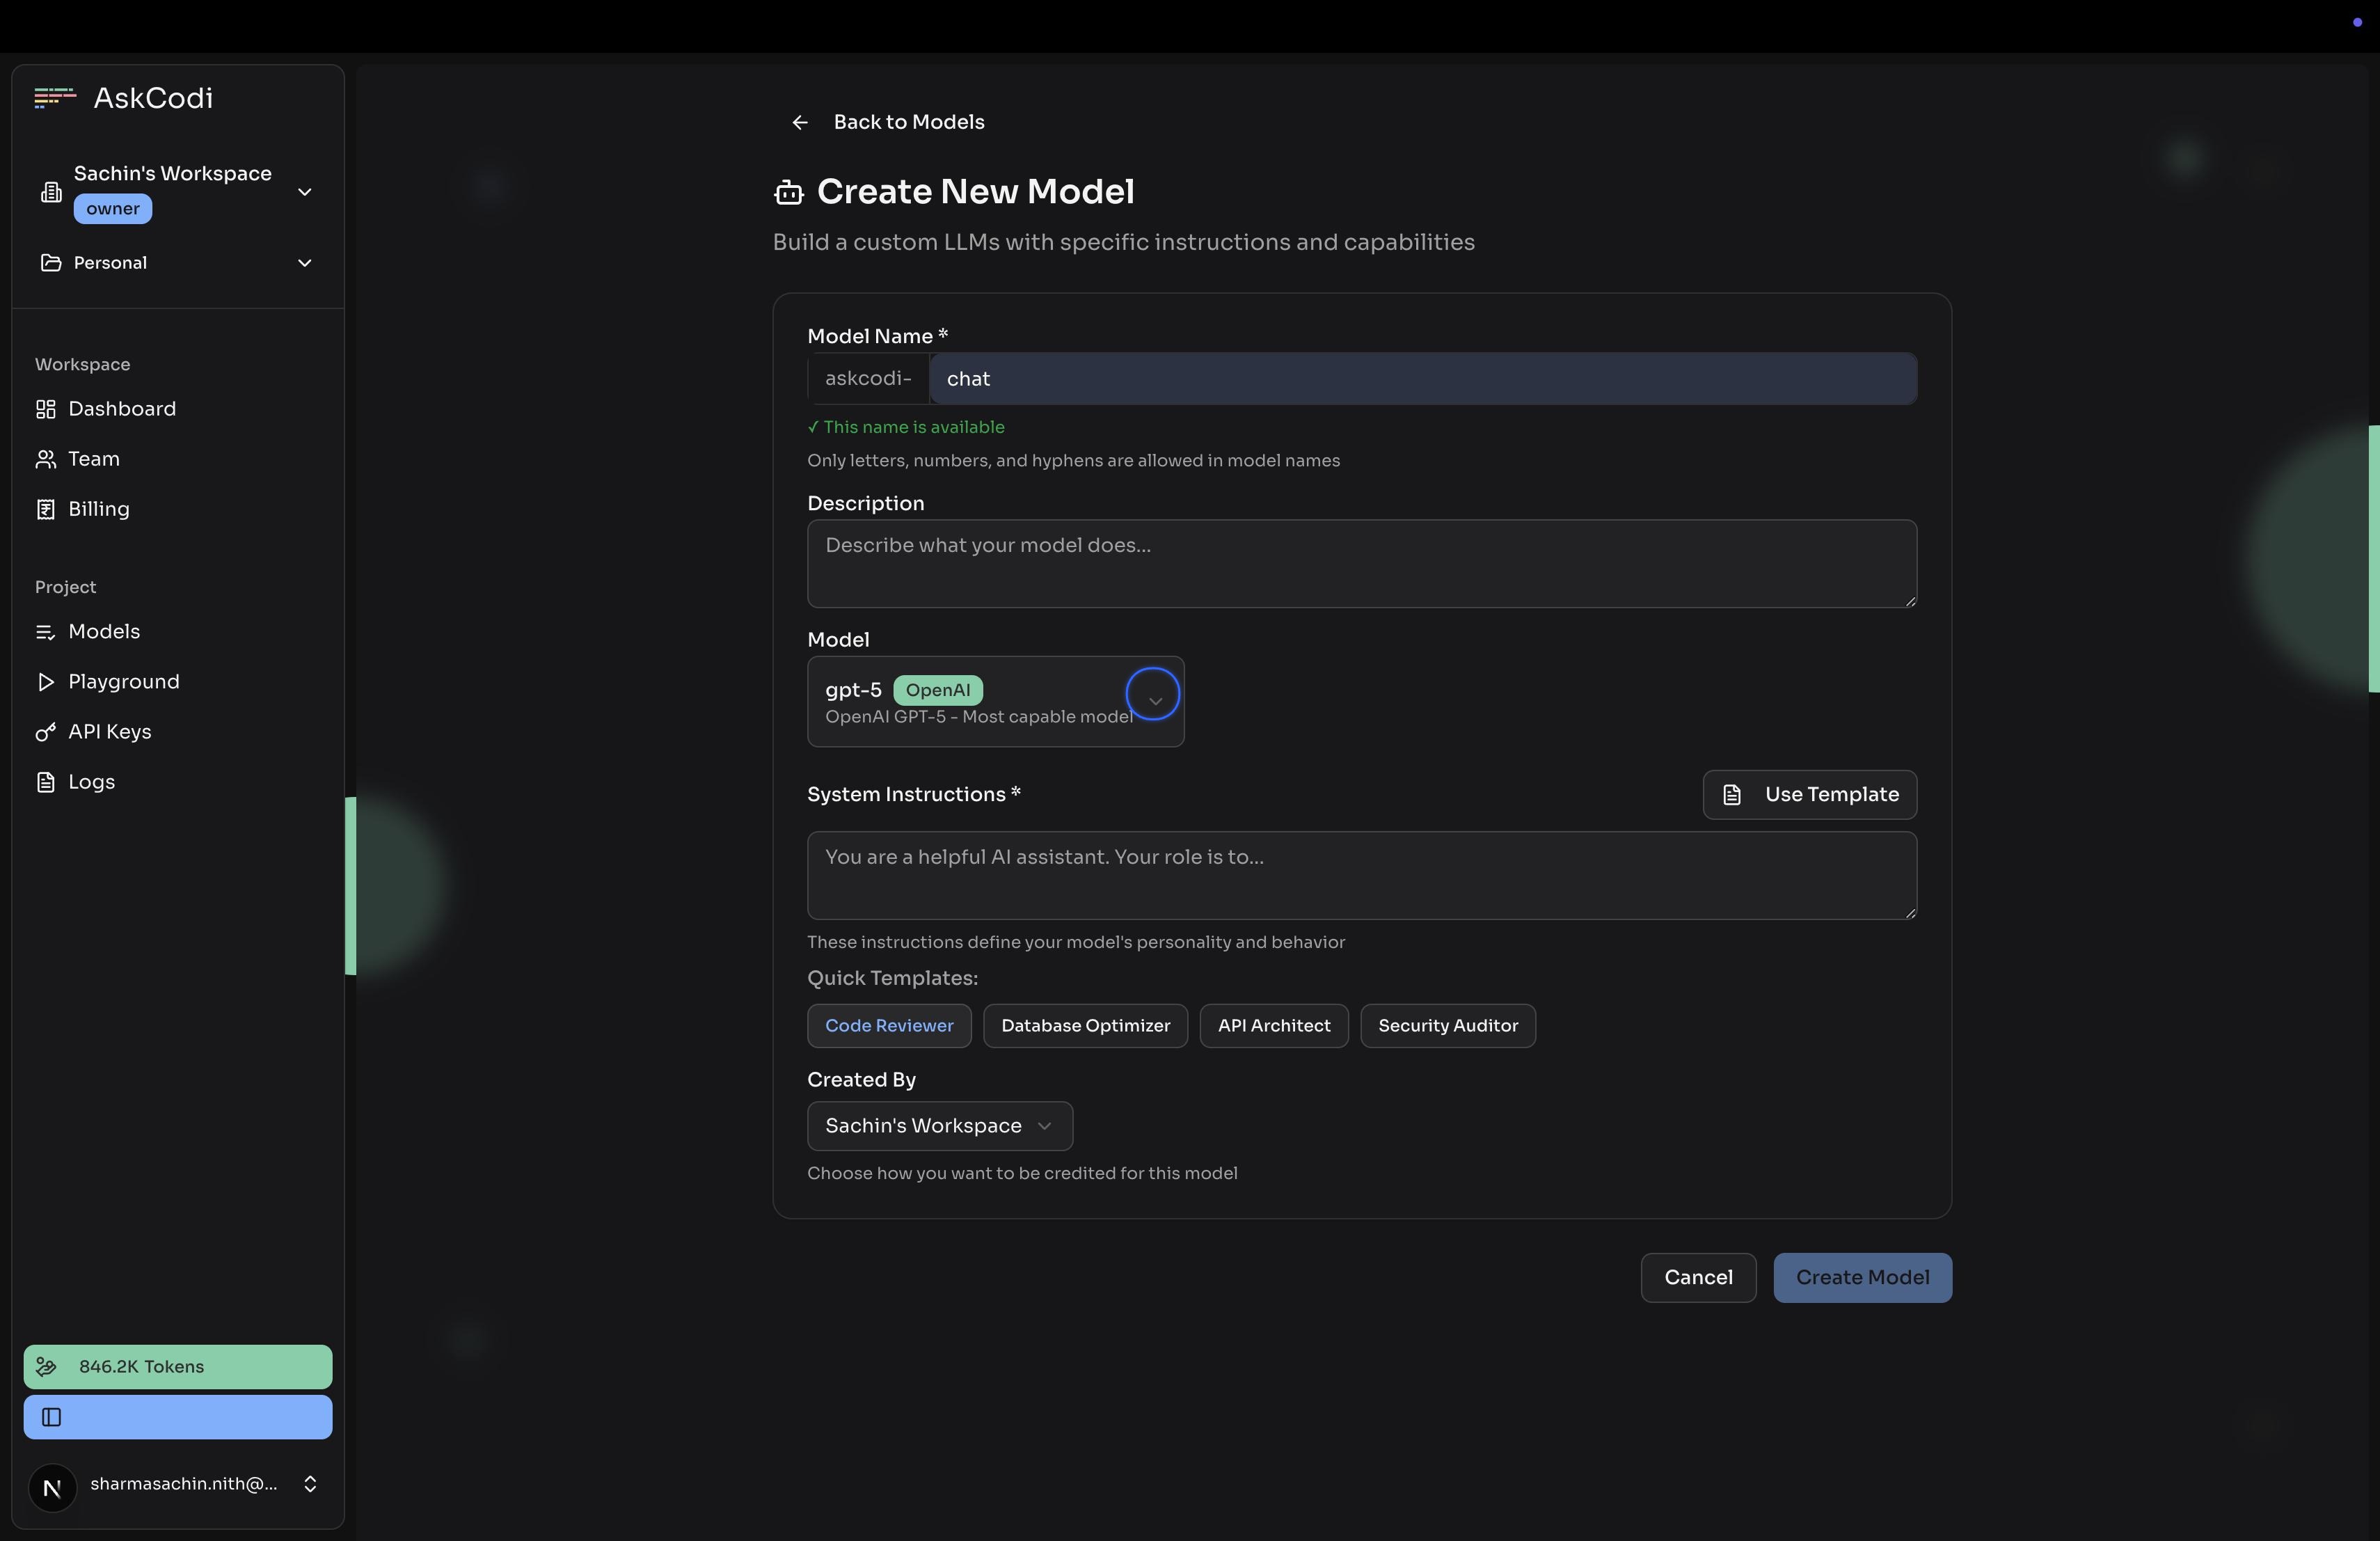The height and width of the screenshot is (1541, 2380).
Task: Select the Security Auditor quick template
Action: tap(1448, 1026)
